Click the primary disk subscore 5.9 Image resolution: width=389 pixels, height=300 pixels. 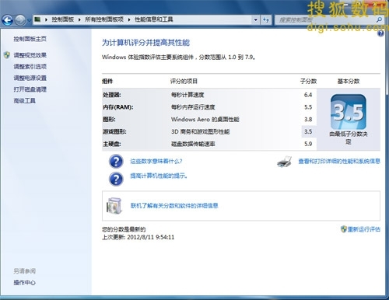coord(308,144)
